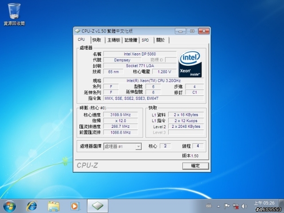Show hidden tray icons arrow

click(218, 206)
